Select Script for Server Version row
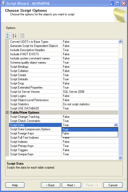 coord(64,92)
